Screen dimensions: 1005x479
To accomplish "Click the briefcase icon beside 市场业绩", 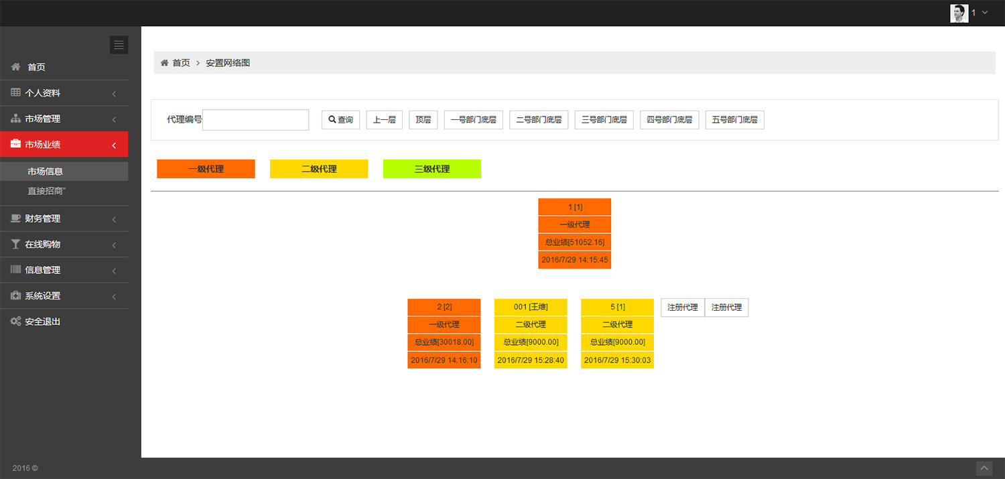I will point(15,144).
